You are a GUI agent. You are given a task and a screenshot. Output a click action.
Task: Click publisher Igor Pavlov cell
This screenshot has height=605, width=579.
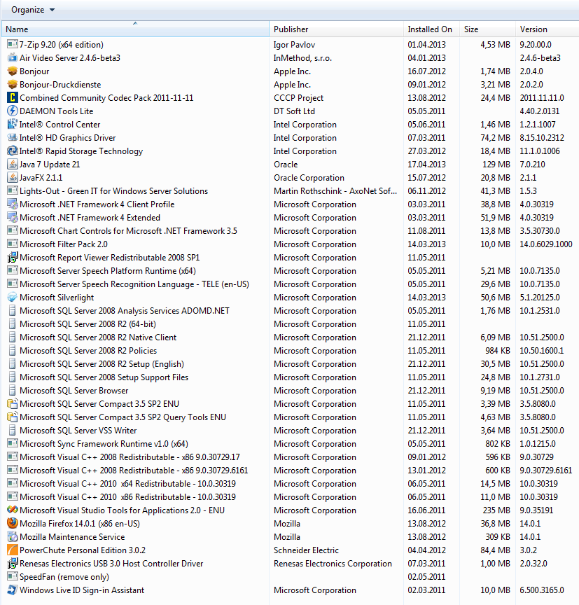(294, 45)
